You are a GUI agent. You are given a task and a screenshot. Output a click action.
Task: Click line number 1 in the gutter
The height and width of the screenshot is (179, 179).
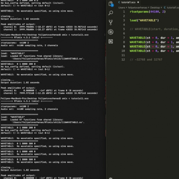(124, 12)
